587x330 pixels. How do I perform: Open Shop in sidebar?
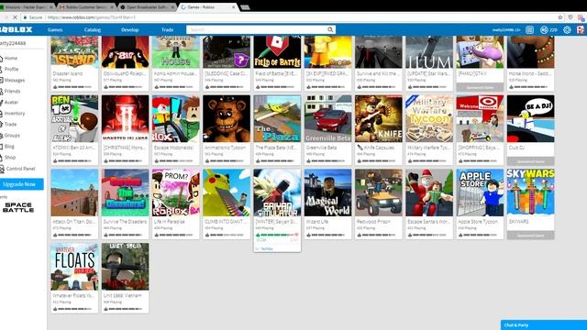10,158
